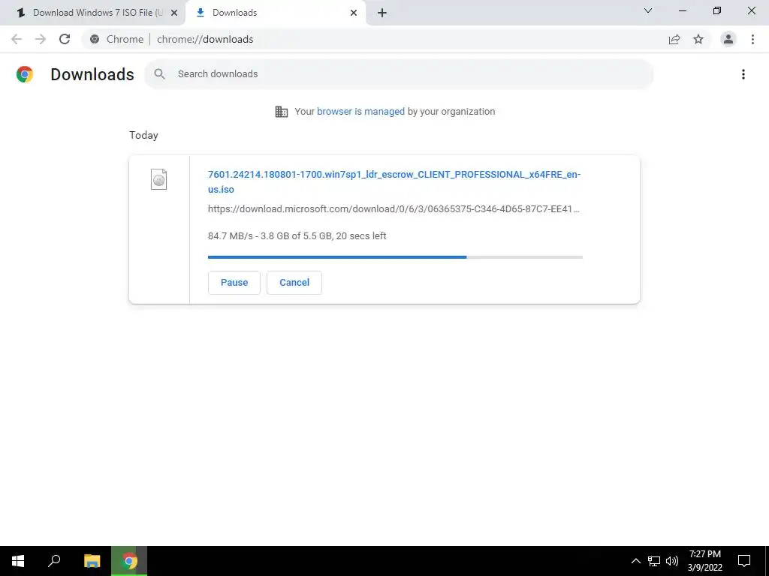Click the search magnifier icon in Search downloads
The height and width of the screenshot is (576, 769).
coord(159,74)
